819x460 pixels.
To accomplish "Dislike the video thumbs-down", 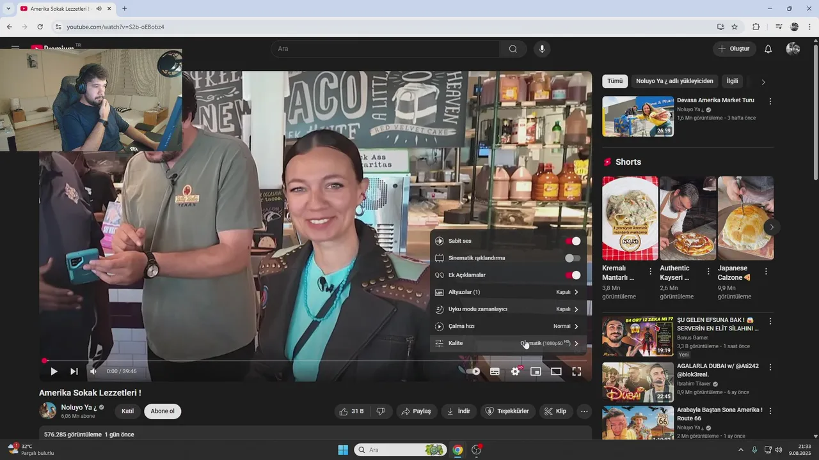I will [x=380, y=411].
